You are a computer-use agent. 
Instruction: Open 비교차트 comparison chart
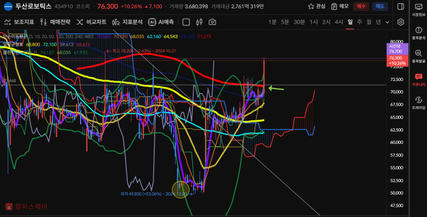91,22
